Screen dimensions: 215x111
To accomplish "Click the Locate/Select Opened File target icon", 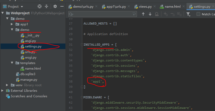I will click(40, 6).
